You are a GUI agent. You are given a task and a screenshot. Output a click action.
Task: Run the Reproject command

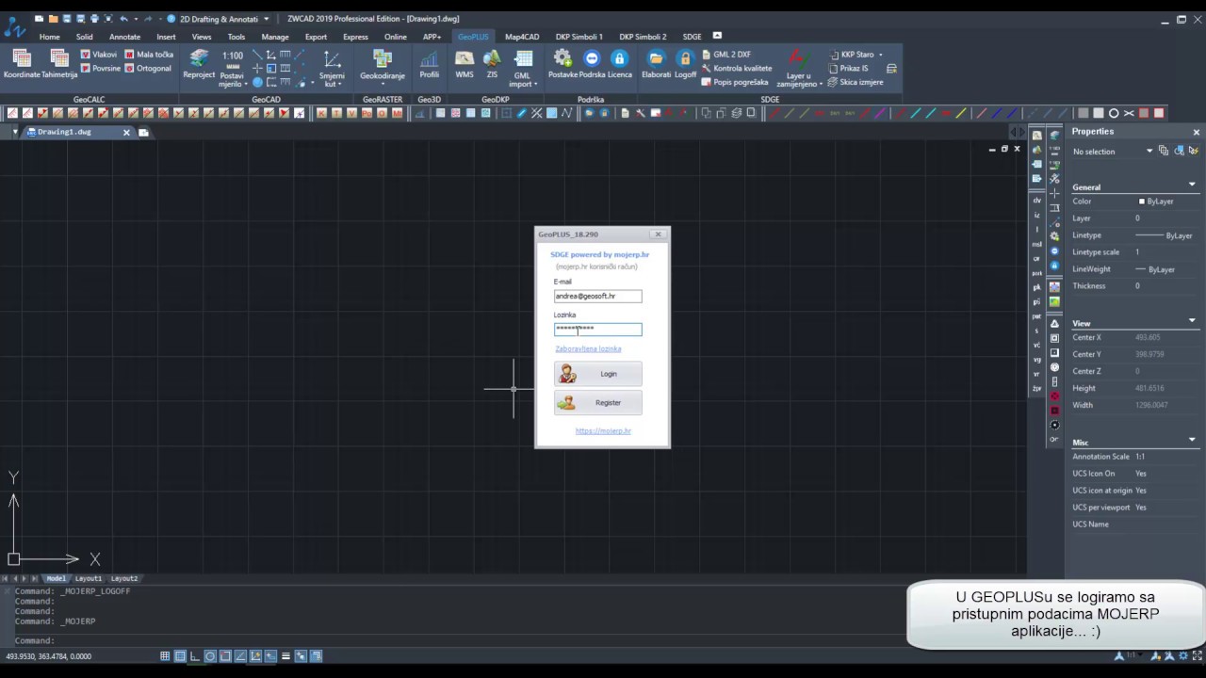point(199,63)
